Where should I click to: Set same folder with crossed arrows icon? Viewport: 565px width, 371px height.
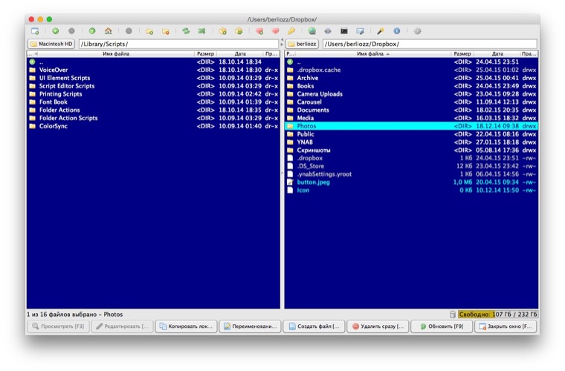click(201, 31)
